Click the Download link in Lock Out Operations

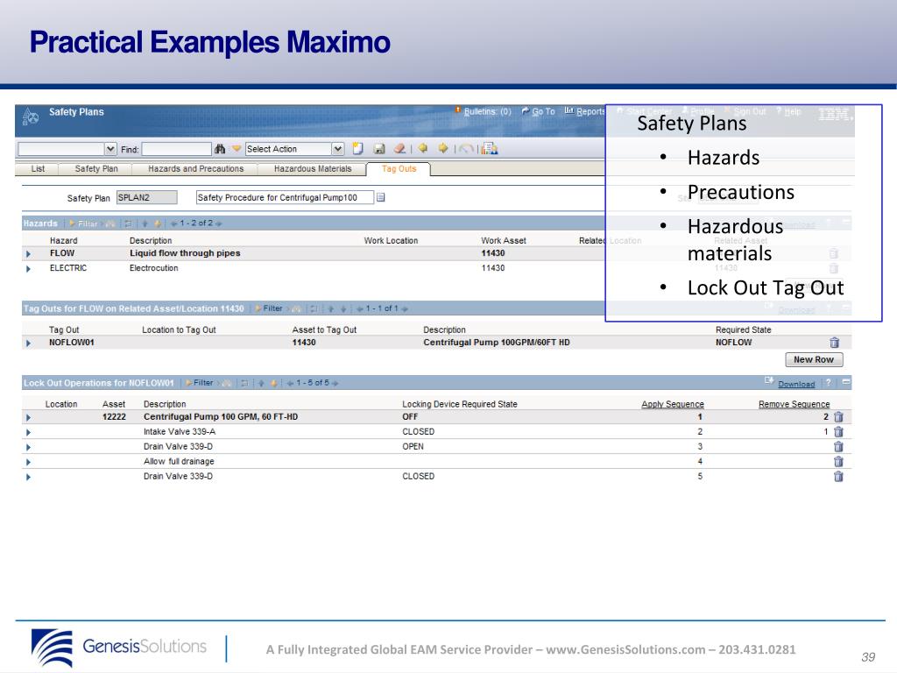796,384
